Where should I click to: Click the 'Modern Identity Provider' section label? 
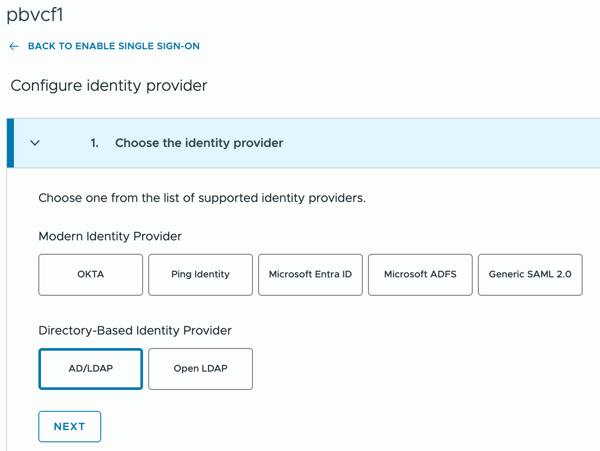[x=110, y=236]
